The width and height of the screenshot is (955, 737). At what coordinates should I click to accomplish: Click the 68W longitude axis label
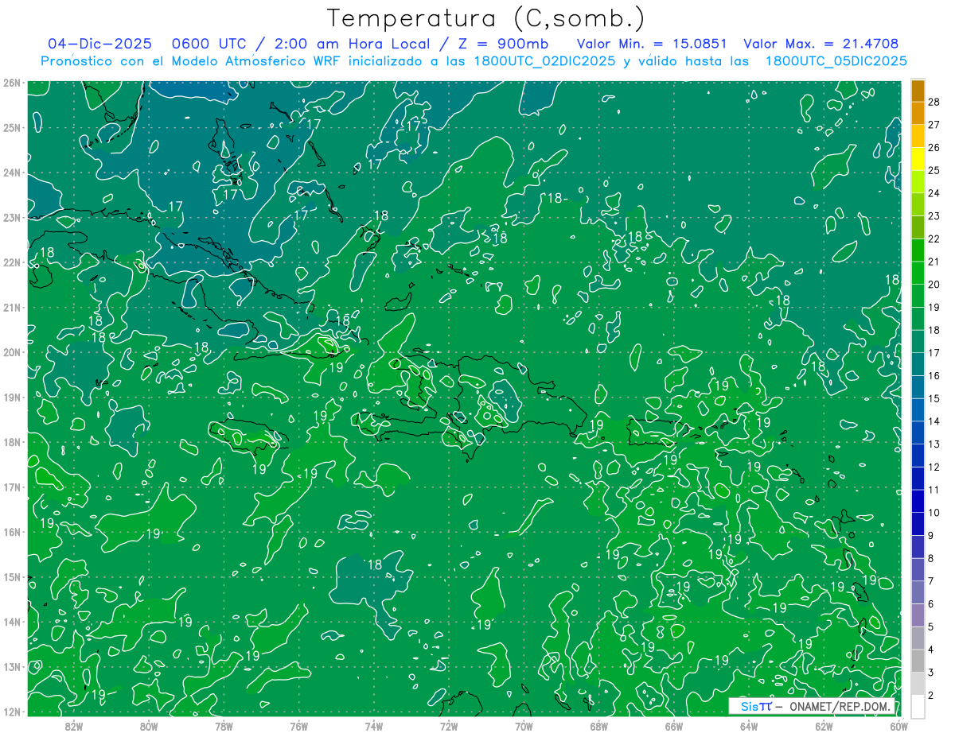pos(598,726)
